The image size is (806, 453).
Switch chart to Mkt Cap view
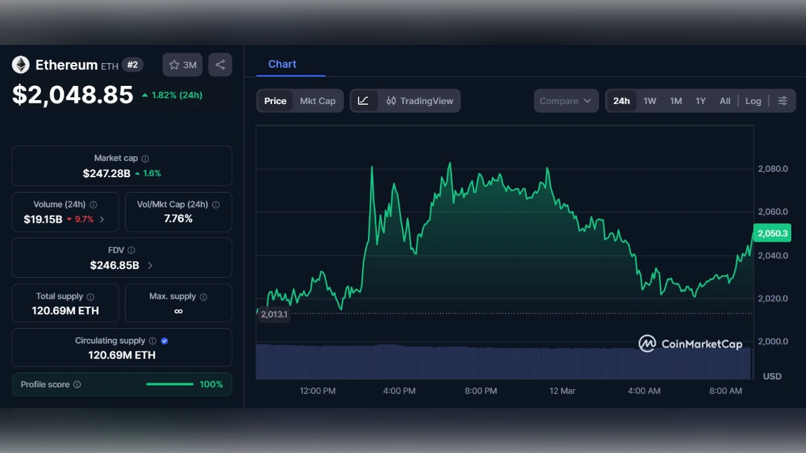pyautogui.click(x=318, y=101)
